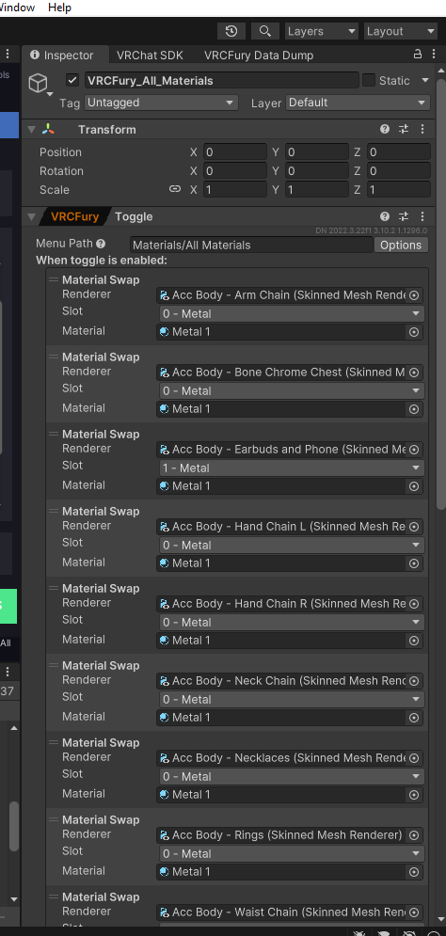Image resolution: width=446 pixels, height=936 pixels.
Task: Open the Window menu
Action: tap(17, 8)
